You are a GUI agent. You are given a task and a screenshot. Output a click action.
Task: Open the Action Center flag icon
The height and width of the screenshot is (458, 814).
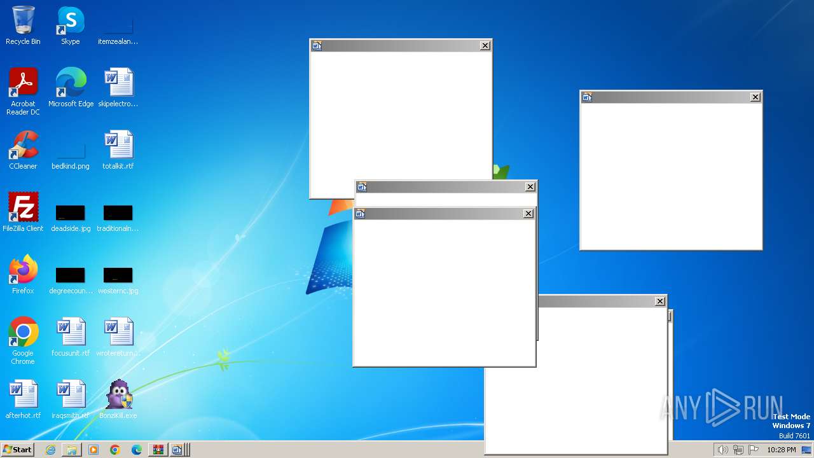754,450
